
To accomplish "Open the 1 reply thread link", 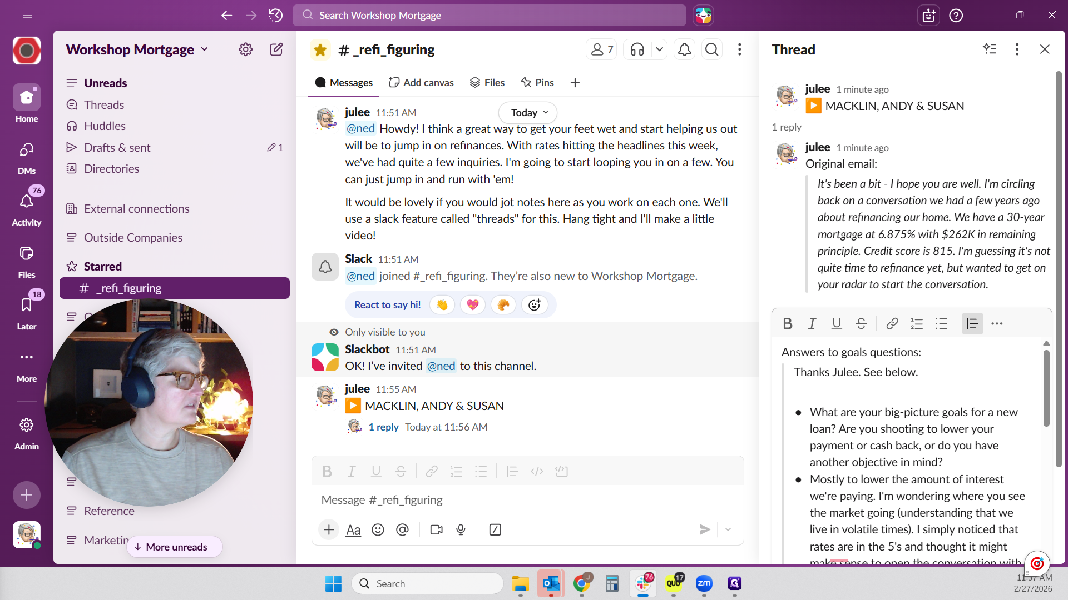I will 383,427.
